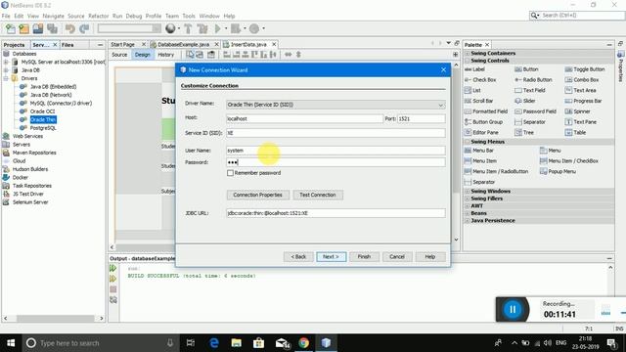Click Help button in wizard
The height and width of the screenshot is (352, 626).
(430, 256)
